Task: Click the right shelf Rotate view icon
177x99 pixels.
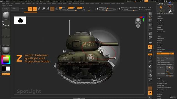Action: coord(150,75)
